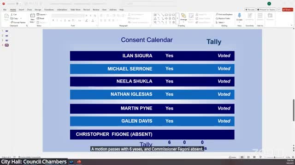Click the CHRISTOPHER FIGONE (ABSENT) row
The image size is (295, 165).
click(x=152, y=134)
